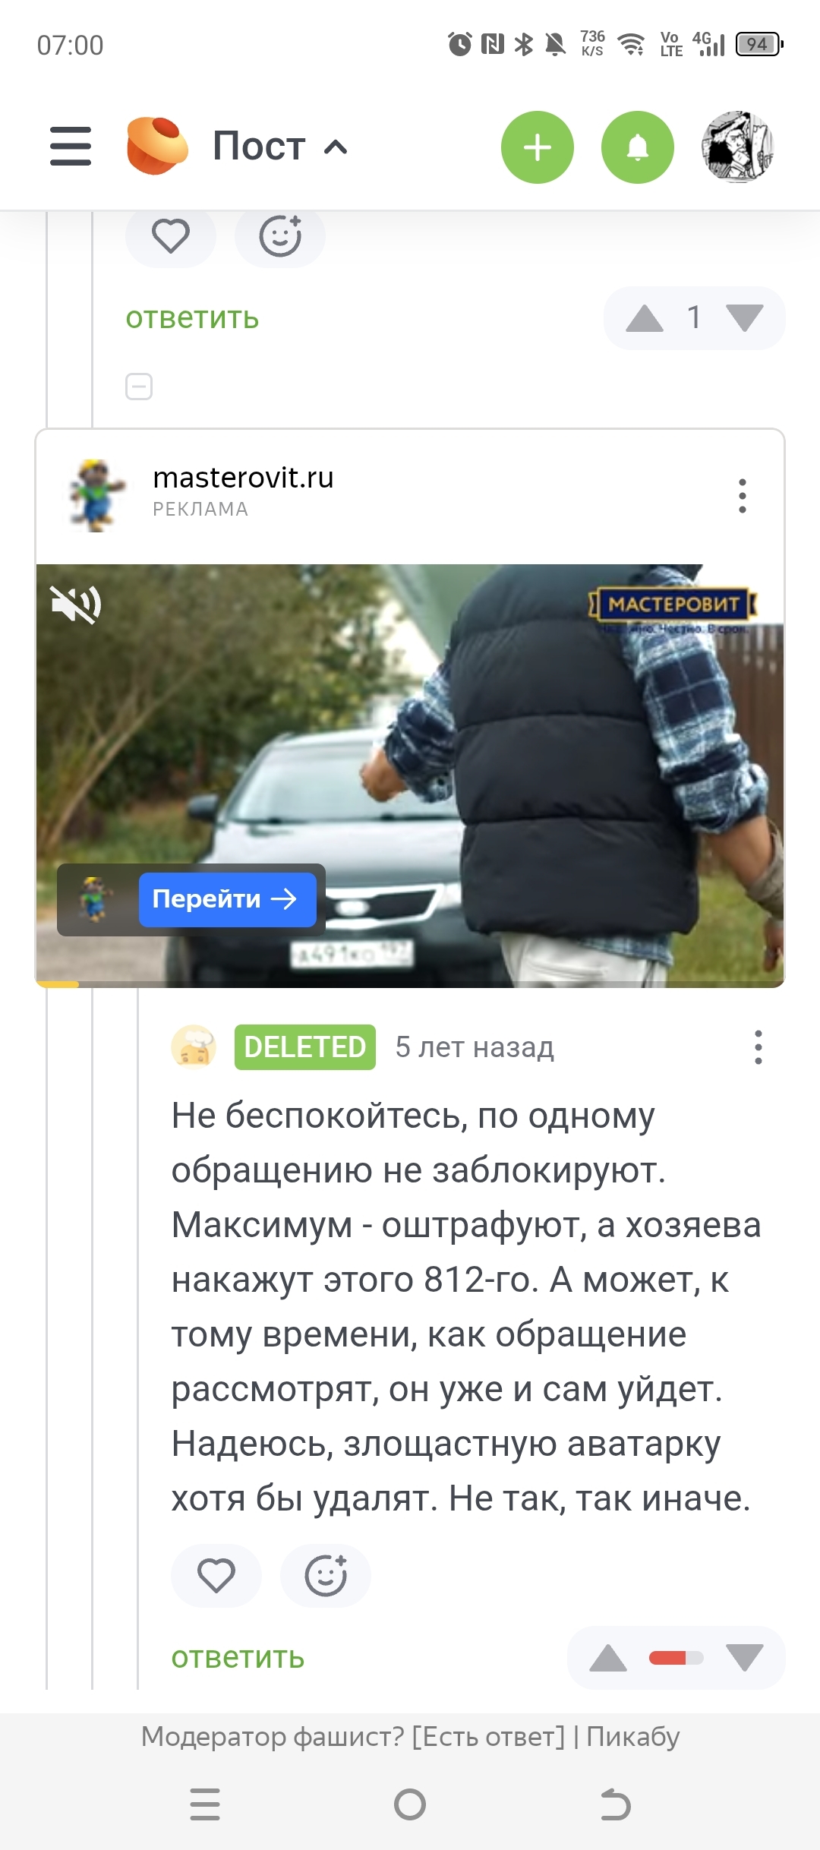
Task: Unmute the ad video sound
Action: pyautogui.click(x=76, y=605)
